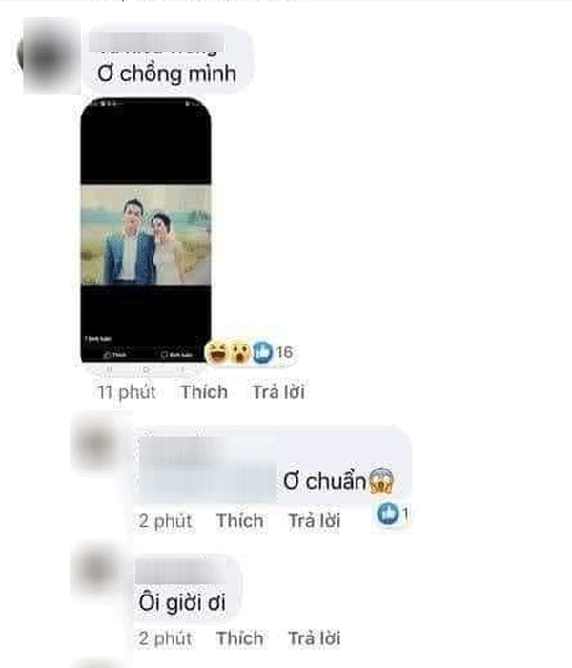572x668 pixels.
Task: Click Trả lời under the 11 phút comment
Action: point(278,392)
